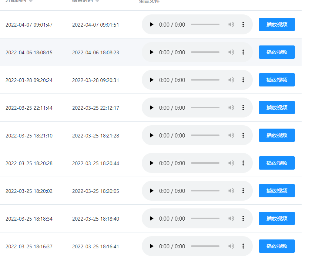Mute audio in the 2022-03-25 22:11:44 row

click(x=231, y=108)
